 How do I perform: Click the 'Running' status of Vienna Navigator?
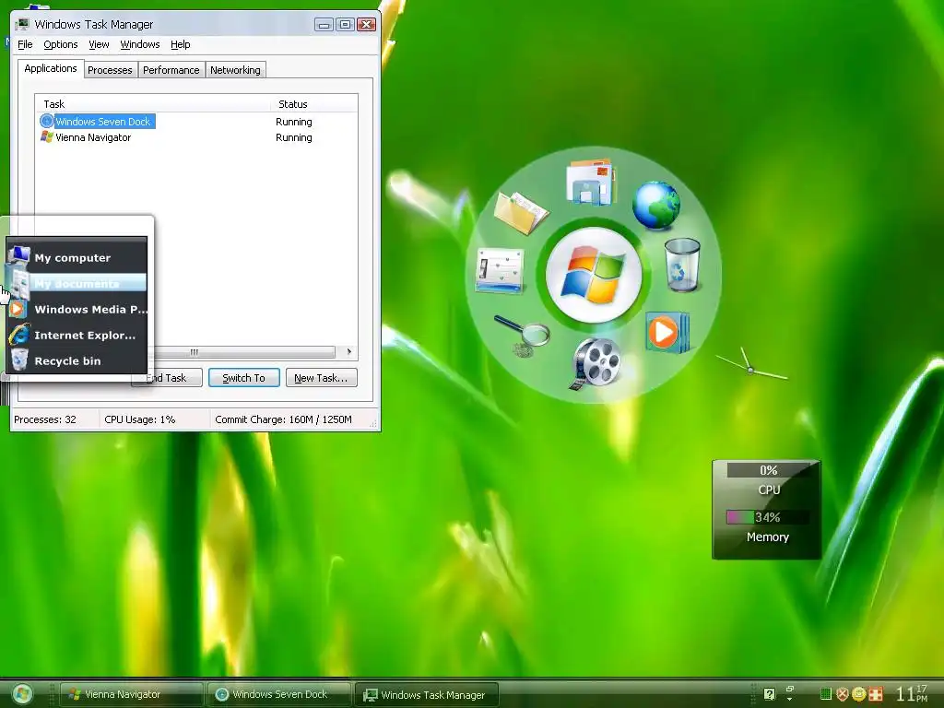294,137
